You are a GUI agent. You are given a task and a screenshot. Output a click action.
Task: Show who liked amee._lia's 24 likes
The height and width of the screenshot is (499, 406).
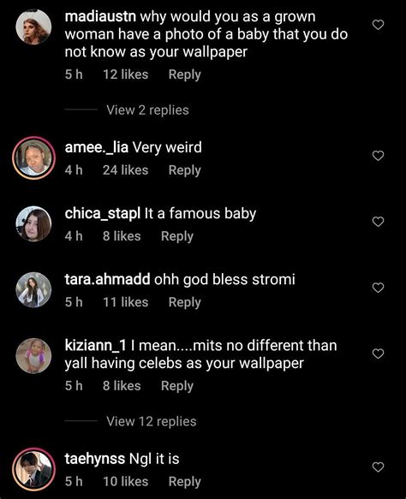(x=125, y=170)
